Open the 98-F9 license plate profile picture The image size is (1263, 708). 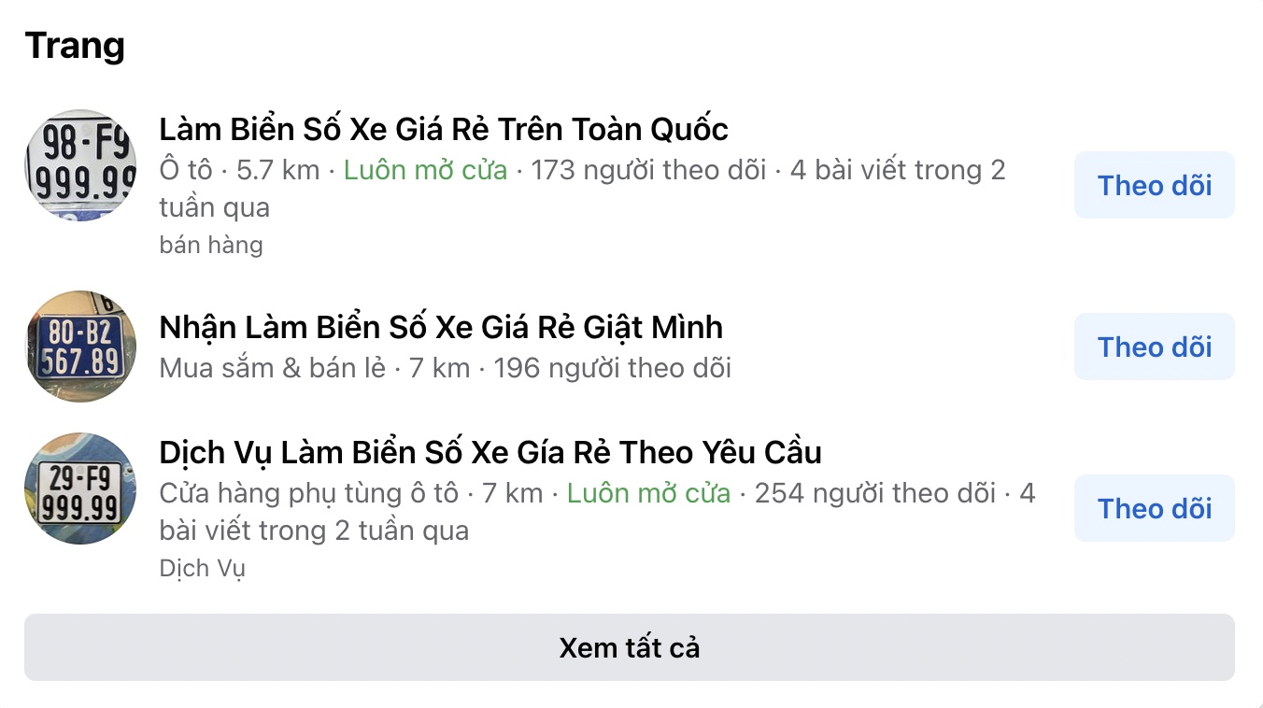coord(80,165)
